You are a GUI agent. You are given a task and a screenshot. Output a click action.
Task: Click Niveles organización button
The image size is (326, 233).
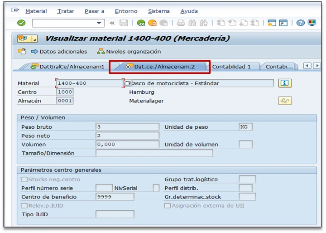click(129, 51)
